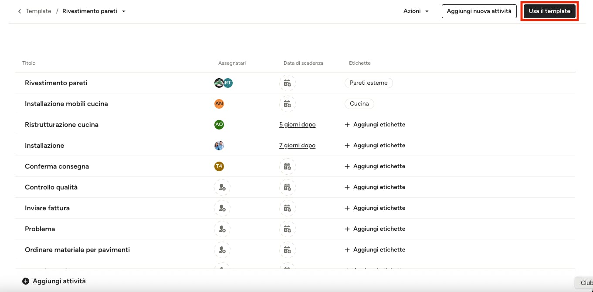593x292 pixels.
Task: Click the T4 assignee avatar
Action: point(219,166)
